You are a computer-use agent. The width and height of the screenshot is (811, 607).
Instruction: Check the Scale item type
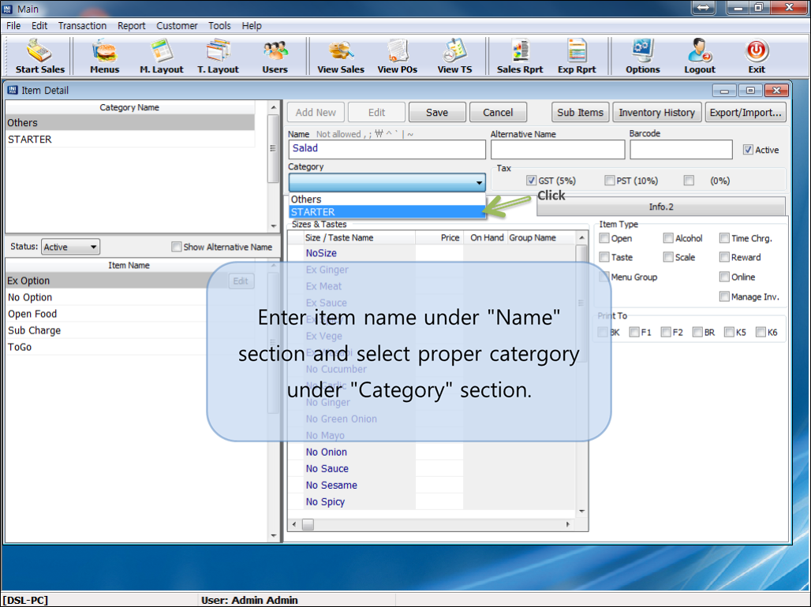coord(668,257)
